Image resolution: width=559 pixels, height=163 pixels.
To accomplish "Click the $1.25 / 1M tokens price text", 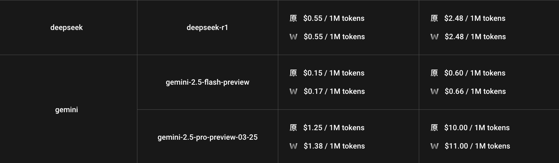I will tap(334, 128).
